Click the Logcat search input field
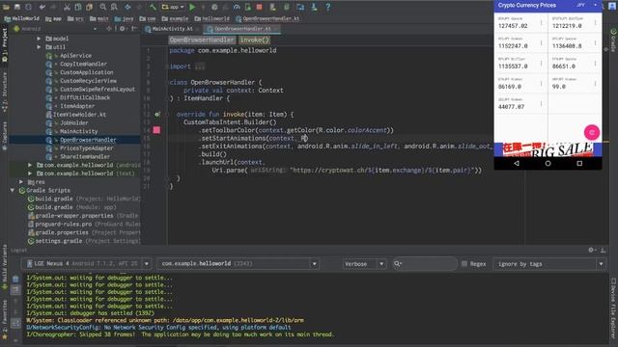The width and height of the screenshot is (618, 347). point(425,263)
